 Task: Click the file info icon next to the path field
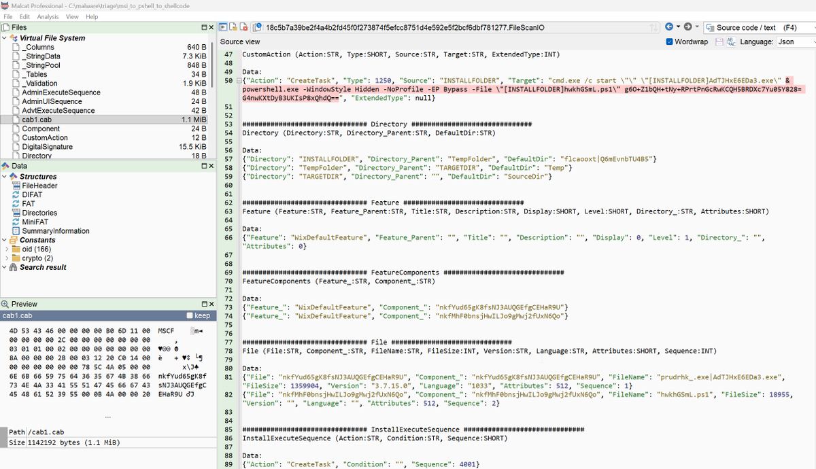coord(258,27)
